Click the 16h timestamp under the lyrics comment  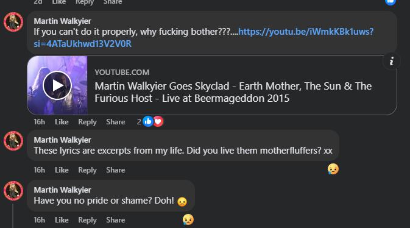39,170
